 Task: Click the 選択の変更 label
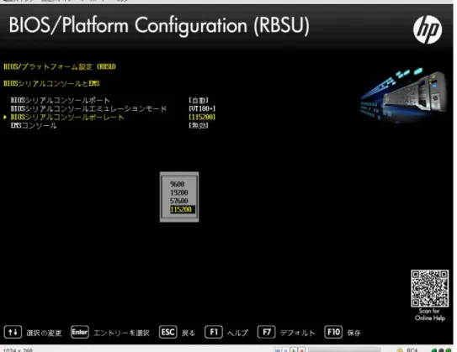tap(44, 333)
